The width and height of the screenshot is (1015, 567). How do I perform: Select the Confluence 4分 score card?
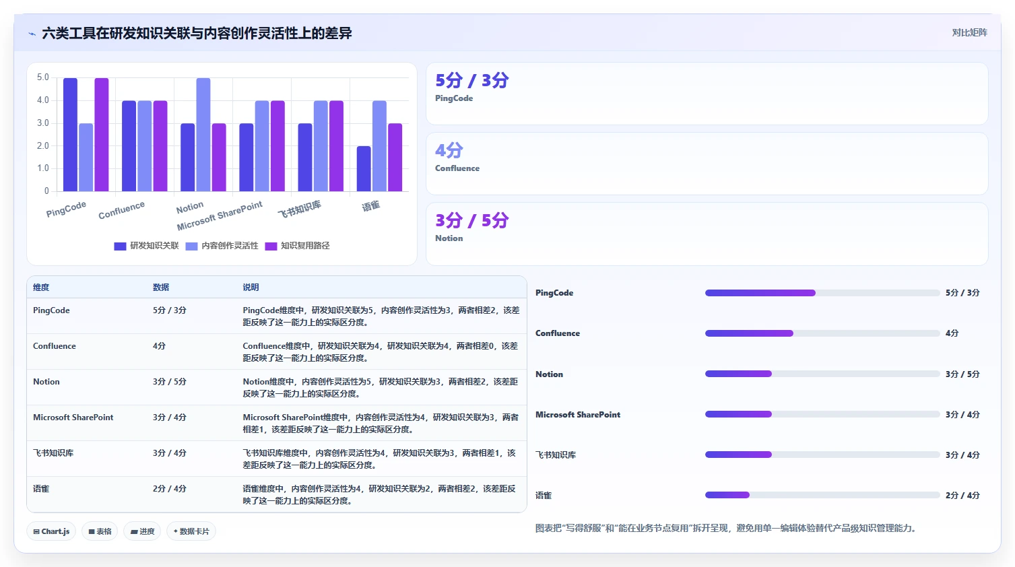(x=707, y=164)
